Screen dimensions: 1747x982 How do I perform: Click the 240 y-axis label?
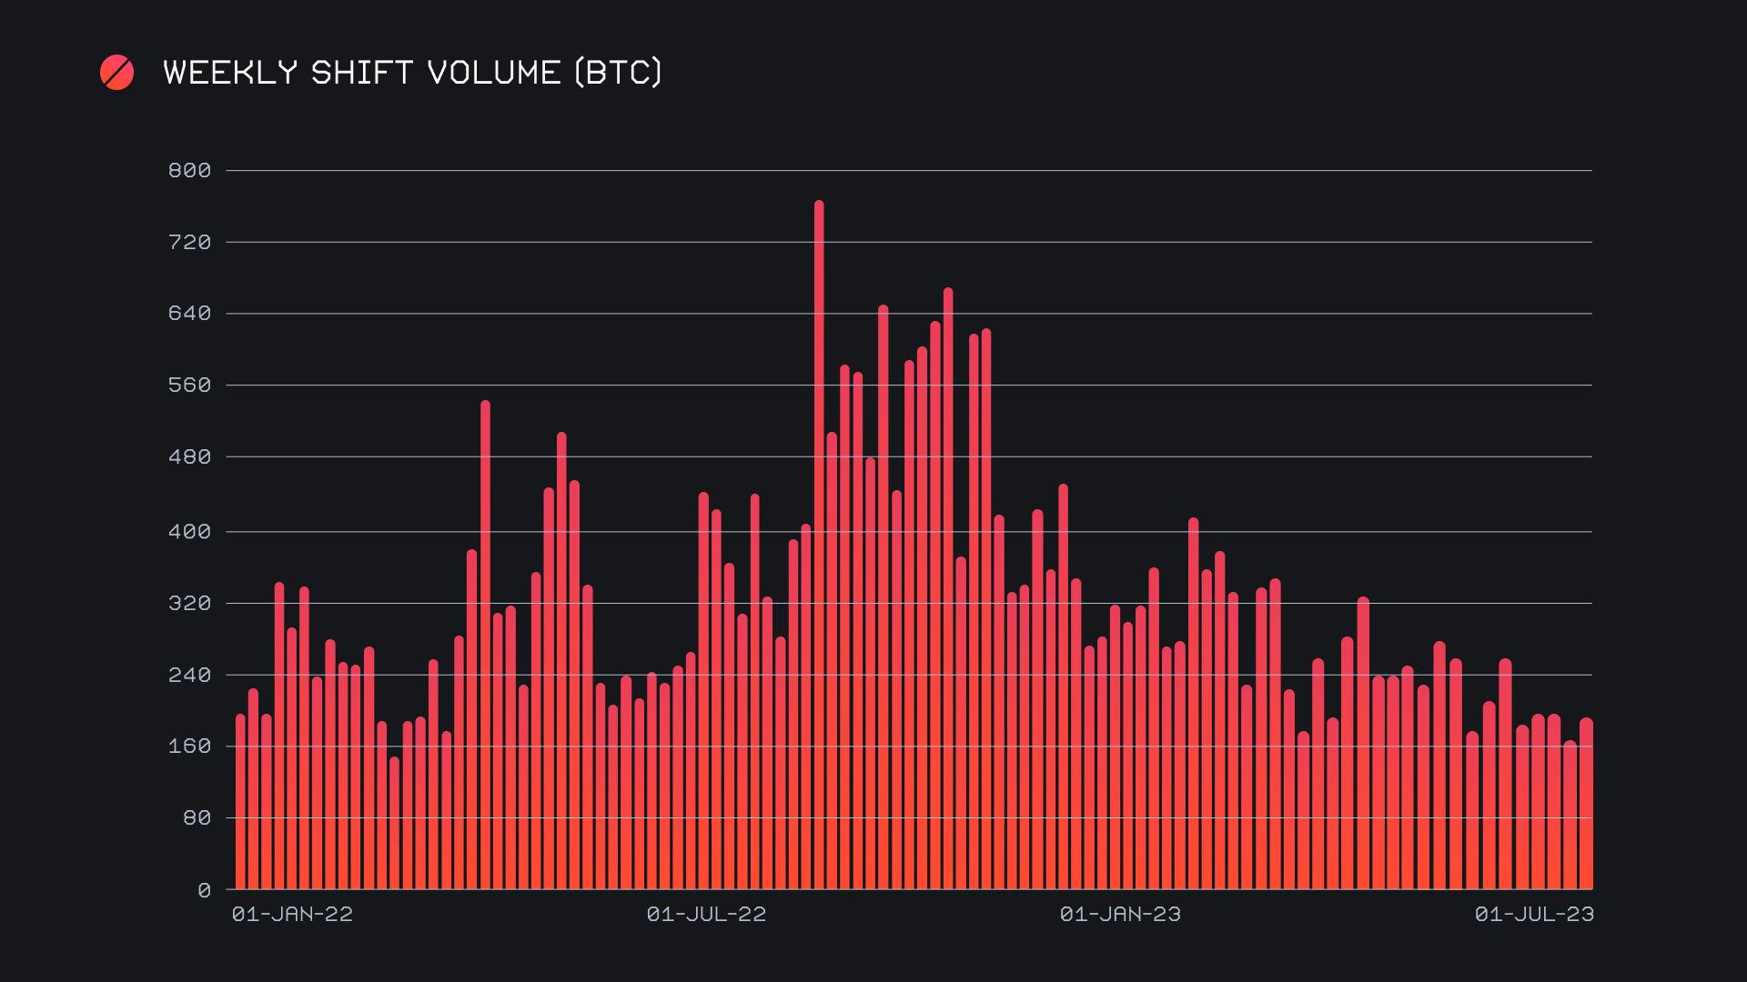click(189, 676)
